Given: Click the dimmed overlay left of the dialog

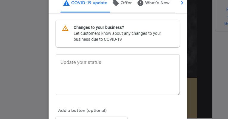Looking at the screenshot, I should (x=24, y=59).
